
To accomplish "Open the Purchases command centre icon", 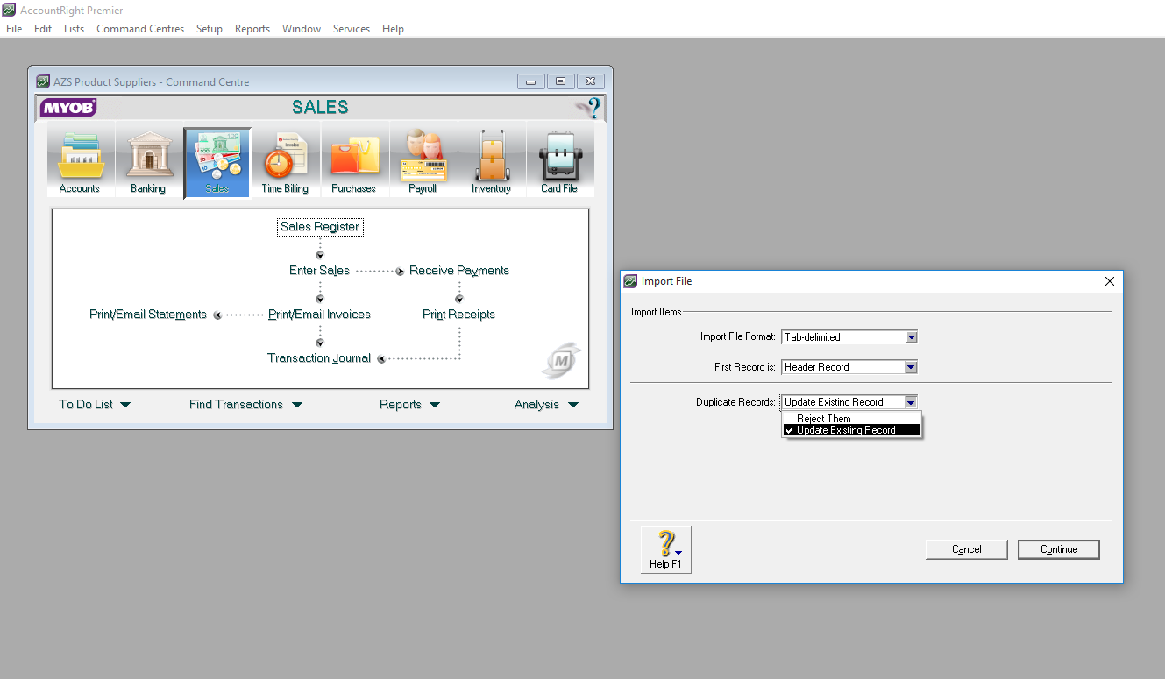I will tap(353, 162).
